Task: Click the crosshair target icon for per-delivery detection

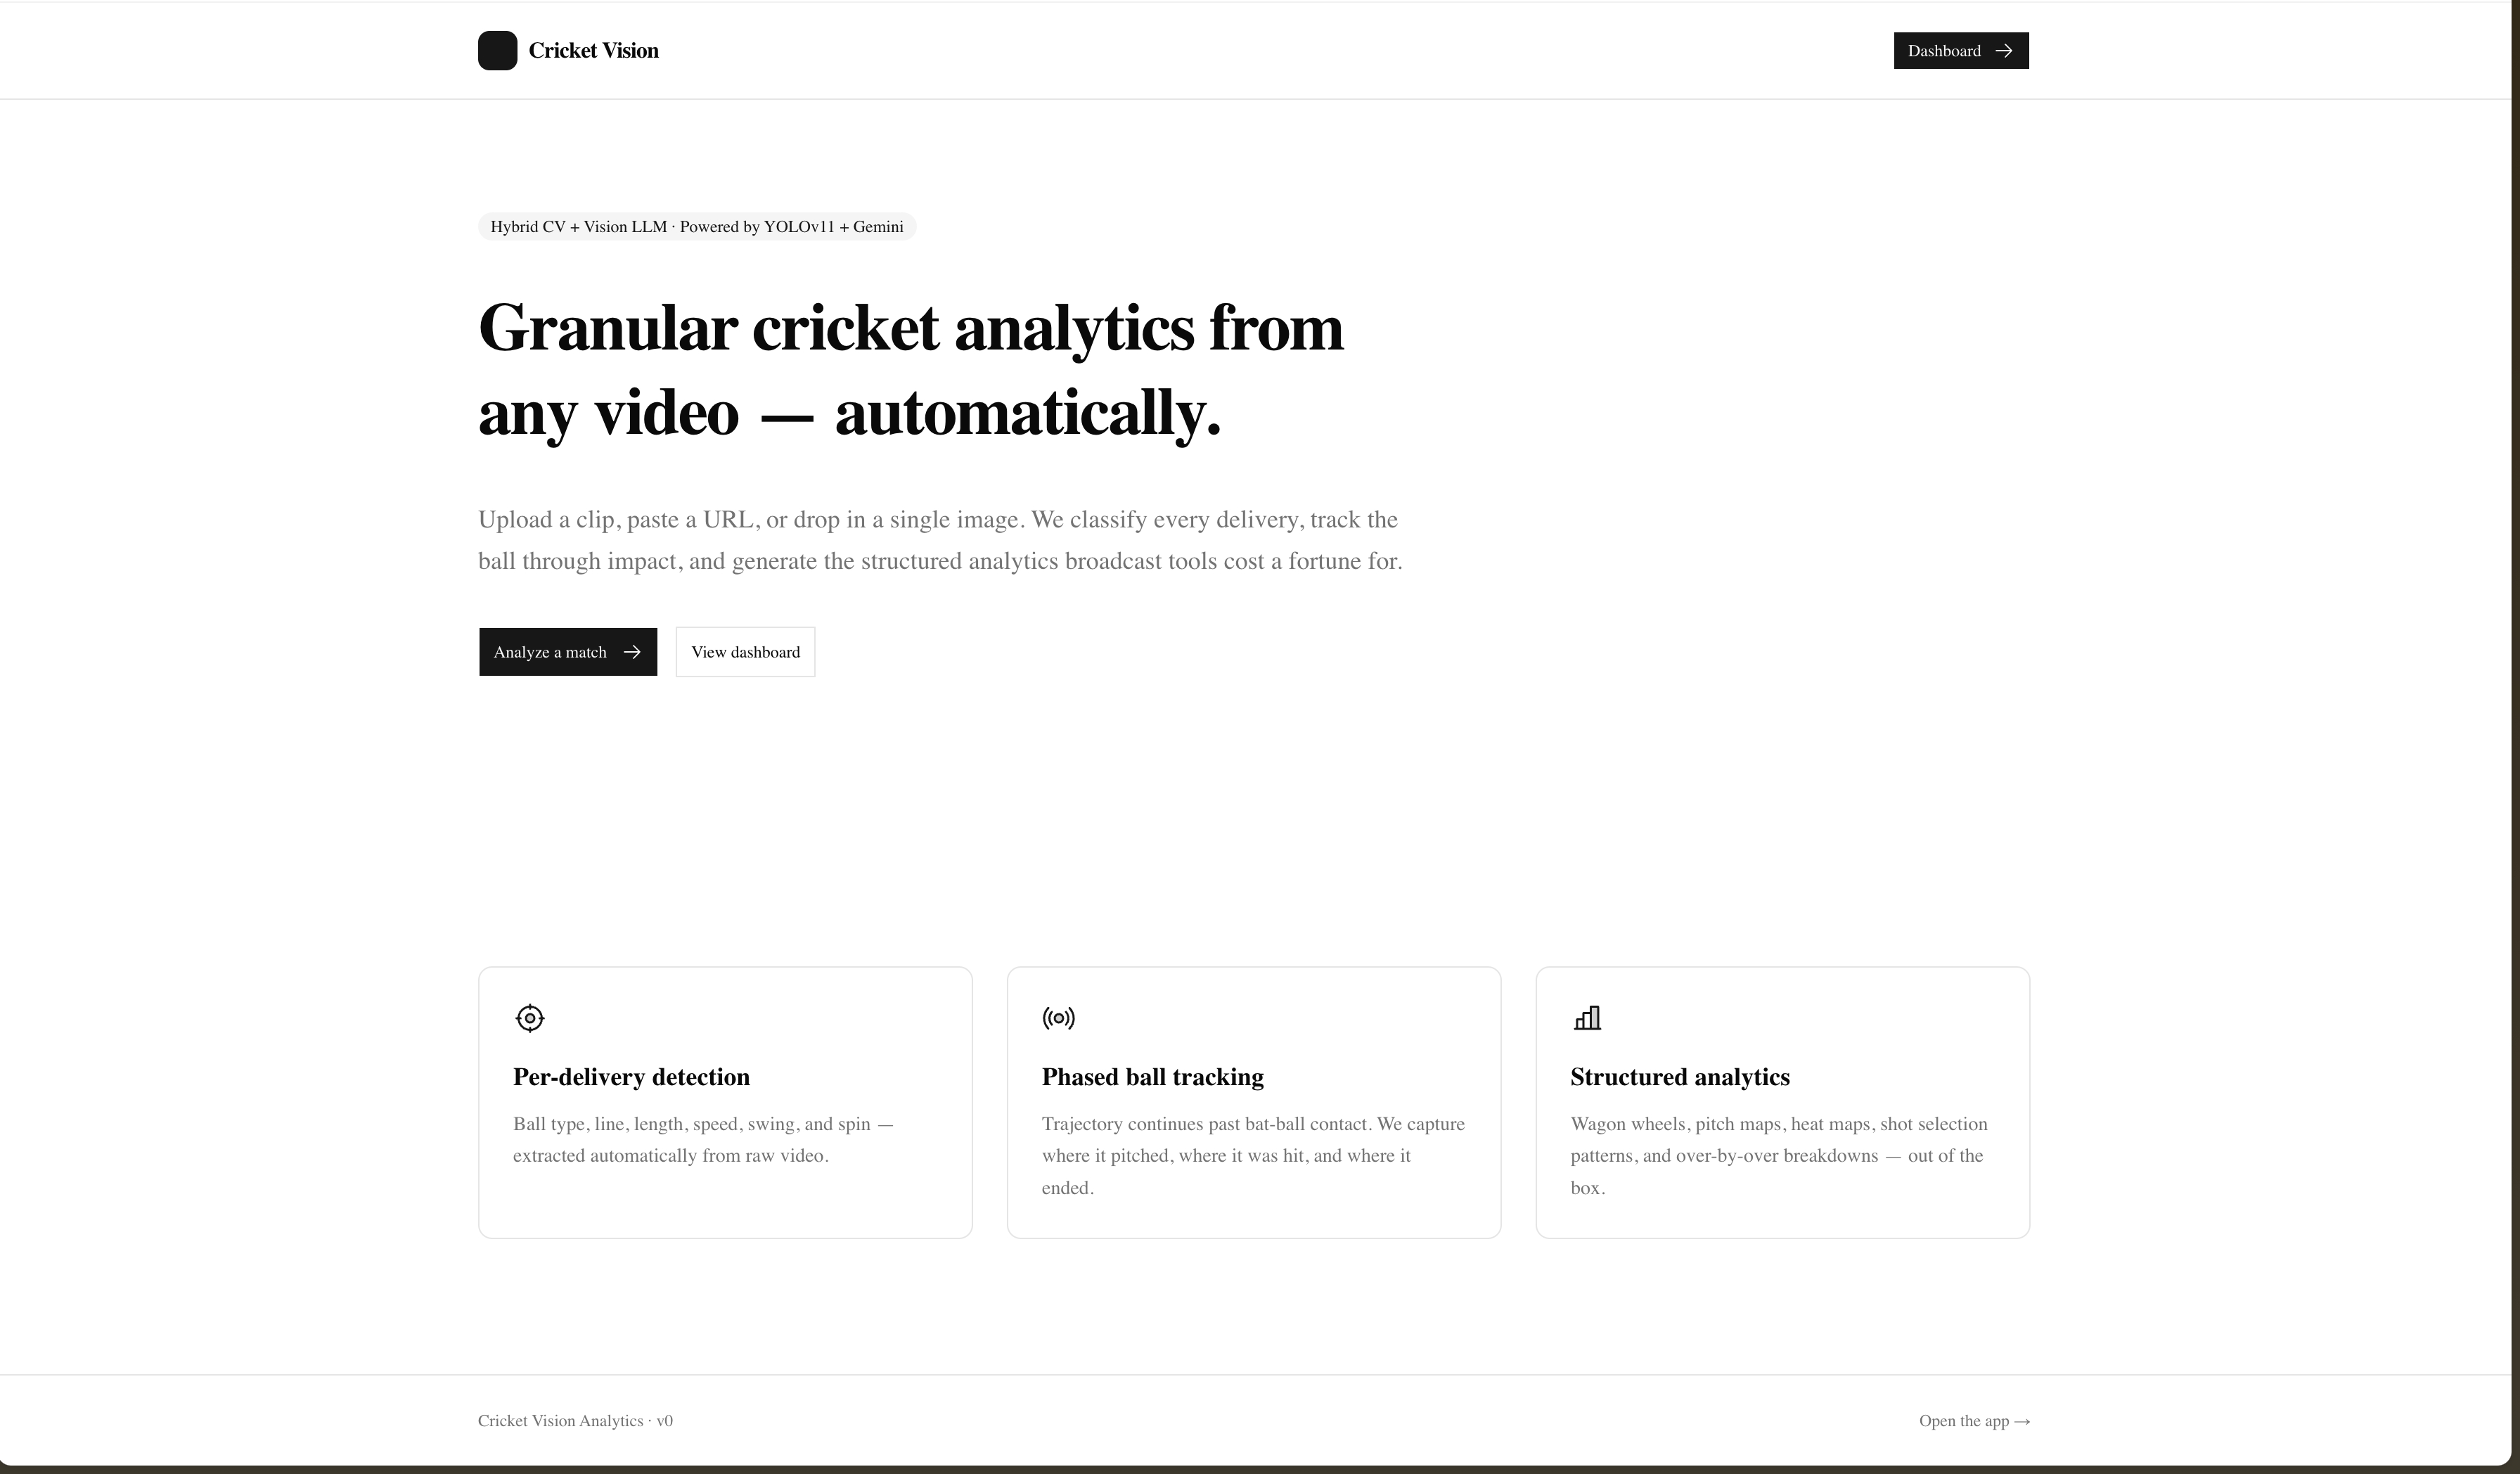Action: pos(530,1018)
